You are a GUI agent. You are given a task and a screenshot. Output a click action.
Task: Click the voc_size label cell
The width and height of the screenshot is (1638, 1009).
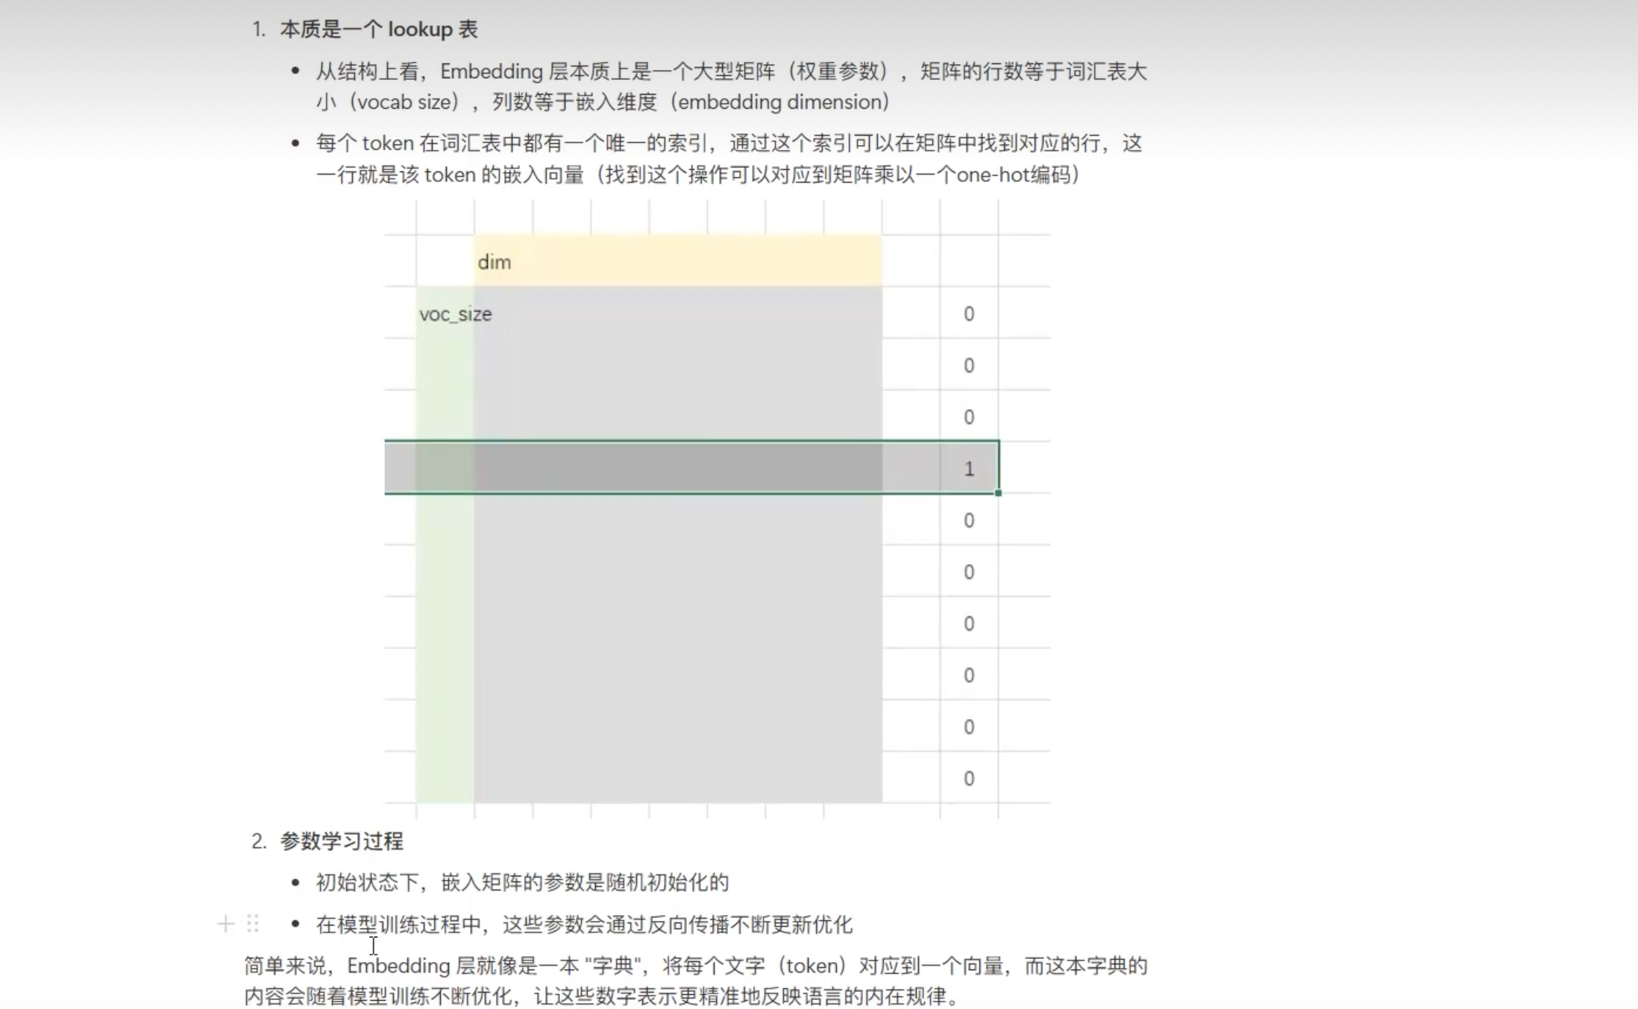pos(455,314)
